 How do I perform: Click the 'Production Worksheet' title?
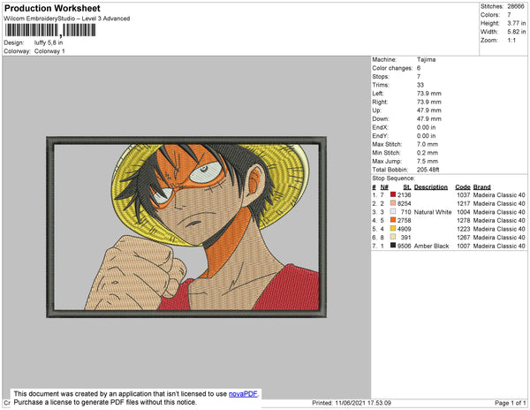(52, 8)
